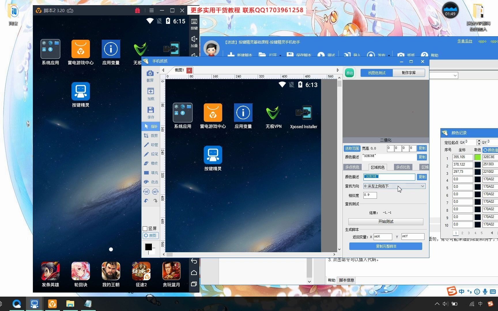Screen dimensions: 498x311
Task: Open 雷电游戏中心 on the emulator home screen
Action: pos(81,52)
